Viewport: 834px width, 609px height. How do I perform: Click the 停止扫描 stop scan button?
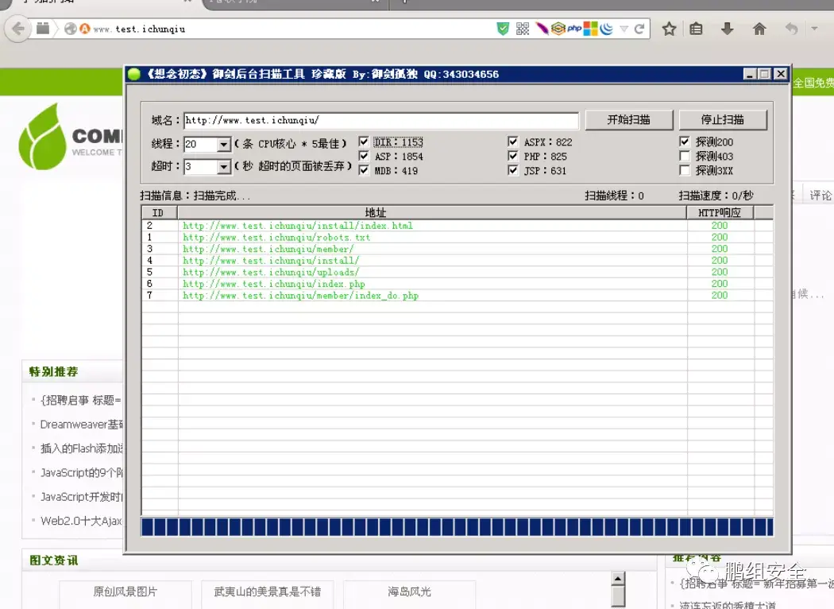click(723, 120)
